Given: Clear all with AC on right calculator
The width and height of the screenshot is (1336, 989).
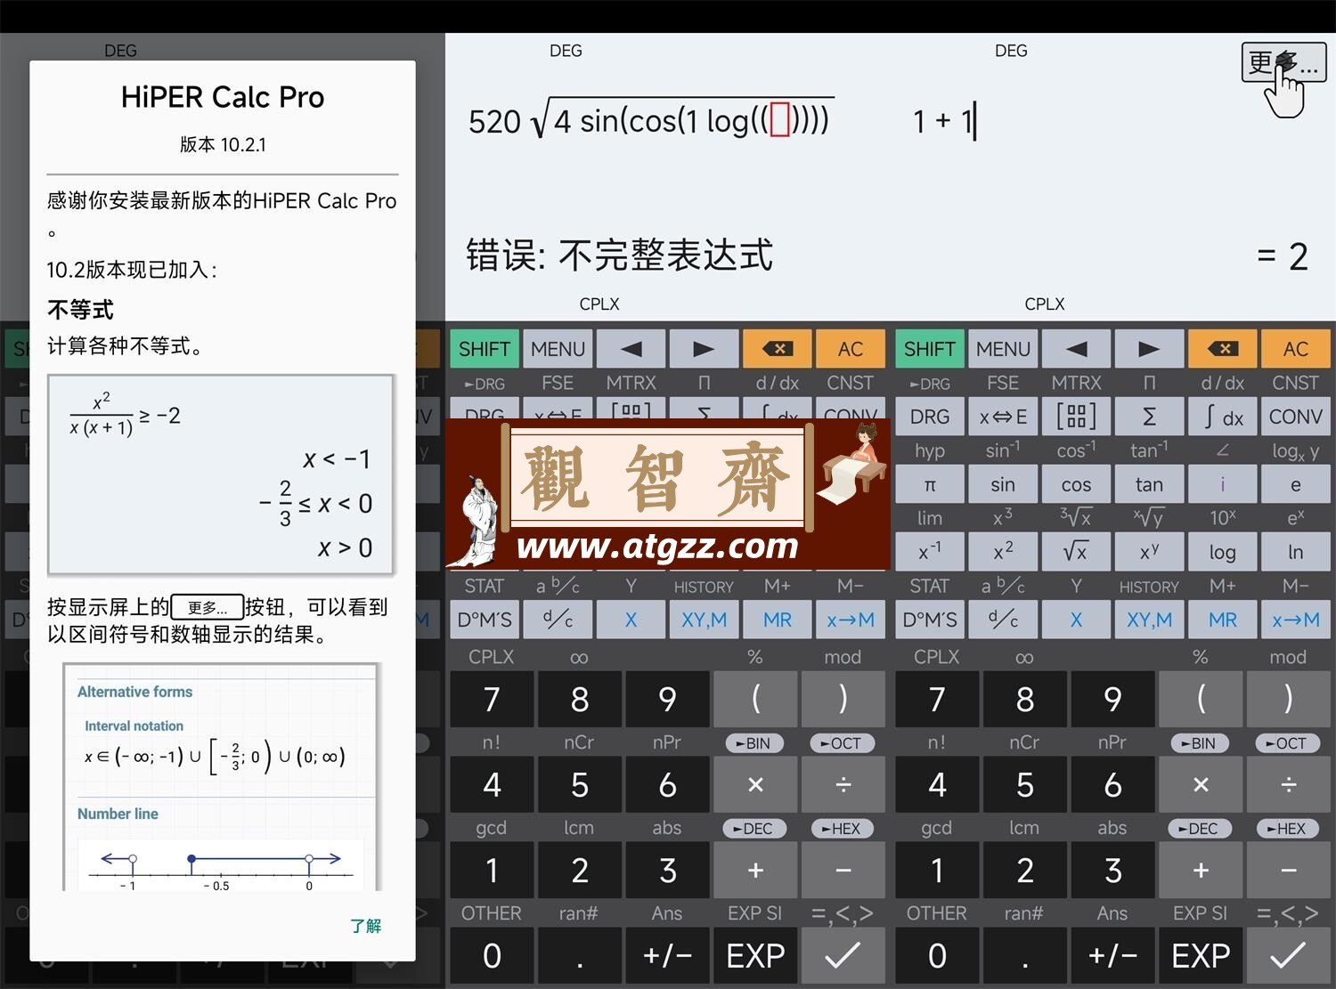Looking at the screenshot, I should point(1296,349).
